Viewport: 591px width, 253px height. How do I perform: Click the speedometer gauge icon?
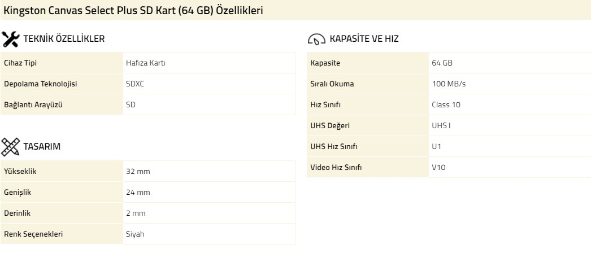click(x=316, y=39)
